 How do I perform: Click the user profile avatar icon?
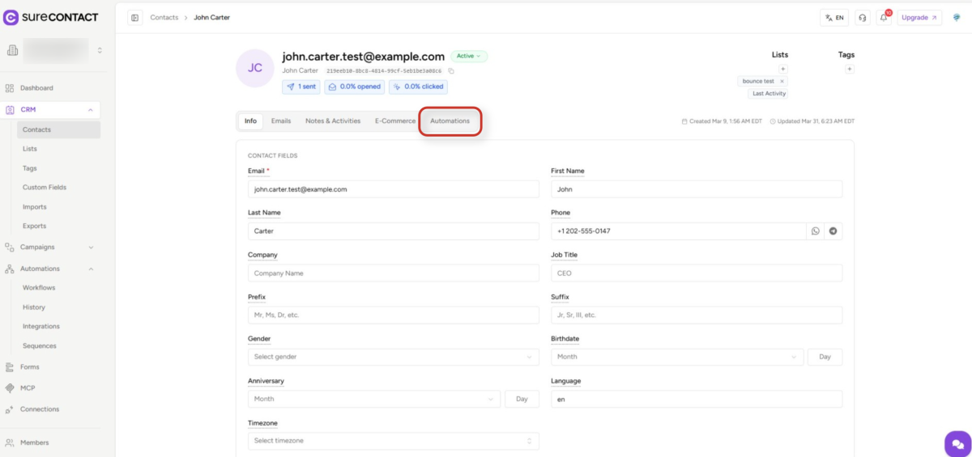click(957, 17)
